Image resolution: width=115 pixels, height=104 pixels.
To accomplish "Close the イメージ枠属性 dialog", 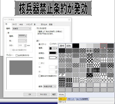I will click(69, 20).
